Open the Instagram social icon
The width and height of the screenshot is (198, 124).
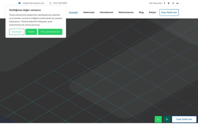coord(173,3)
